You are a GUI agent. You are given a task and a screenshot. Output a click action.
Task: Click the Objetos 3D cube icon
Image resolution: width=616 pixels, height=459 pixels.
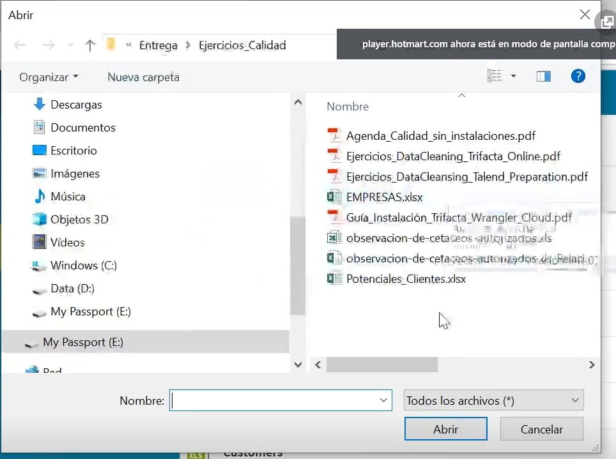click(x=39, y=219)
